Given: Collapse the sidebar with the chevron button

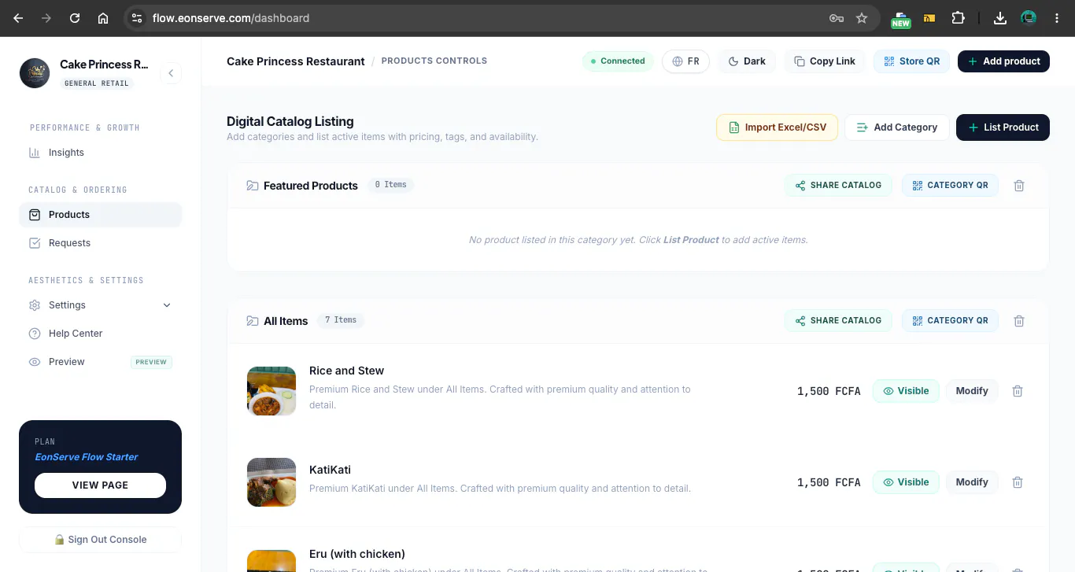Looking at the screenshot, I should pos(171,74).
